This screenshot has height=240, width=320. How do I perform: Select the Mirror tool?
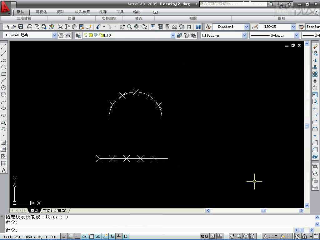[x=315, y=60]
